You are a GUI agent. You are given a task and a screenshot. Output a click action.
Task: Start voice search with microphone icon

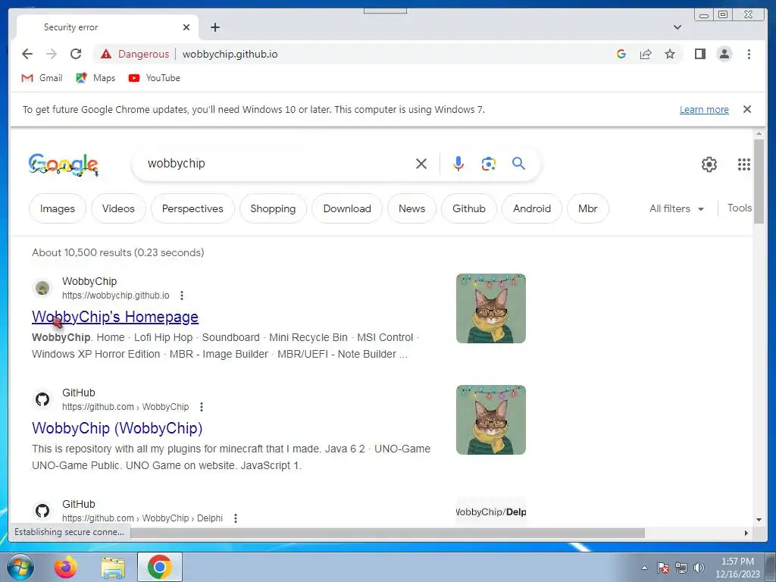[x=458, y=164]
